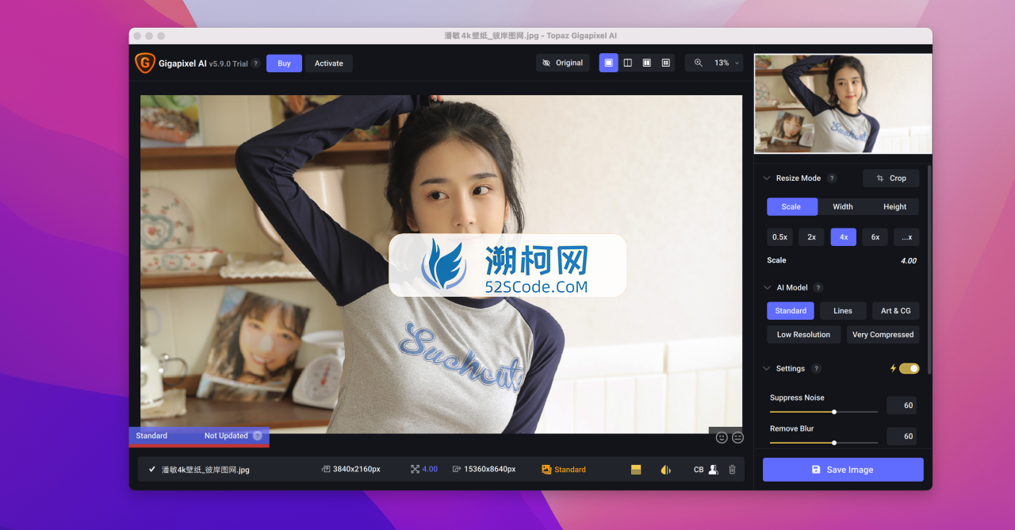Click the scale arrows icon beside 4.00
1015x530 pixels.
coord(415,470)
